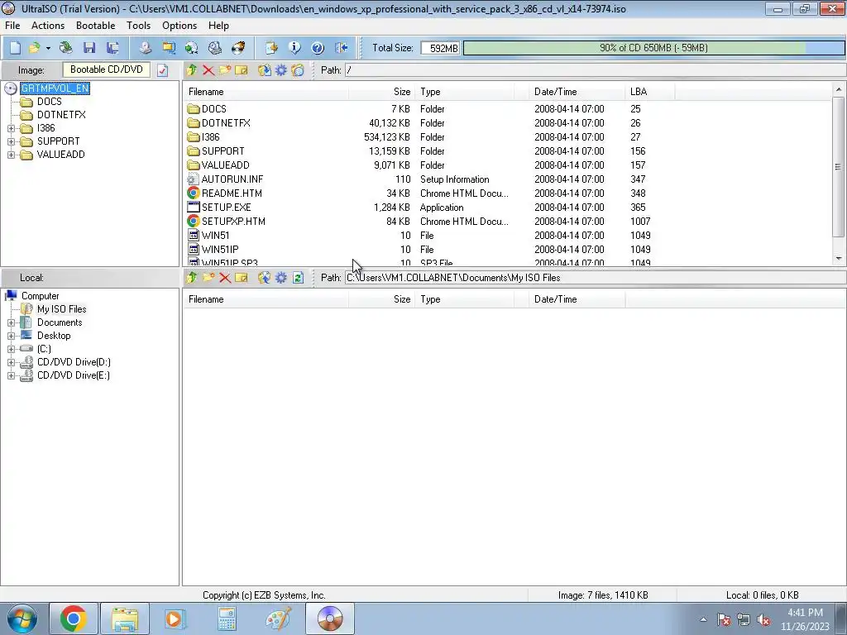847x635 pixels.
Task: Go up one level in the Local pane
Action: (191, 278)
